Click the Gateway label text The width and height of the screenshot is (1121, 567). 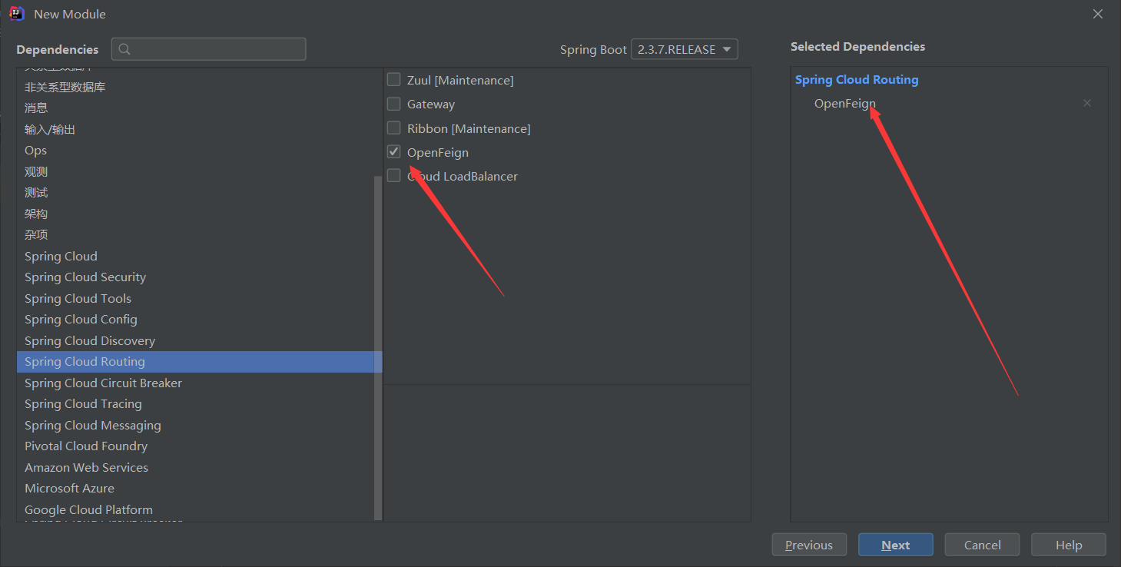431,104
